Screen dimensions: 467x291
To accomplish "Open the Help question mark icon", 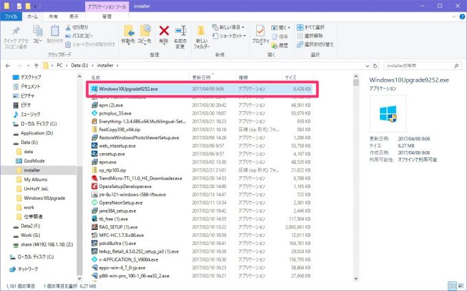I will [x=462, y=17].
